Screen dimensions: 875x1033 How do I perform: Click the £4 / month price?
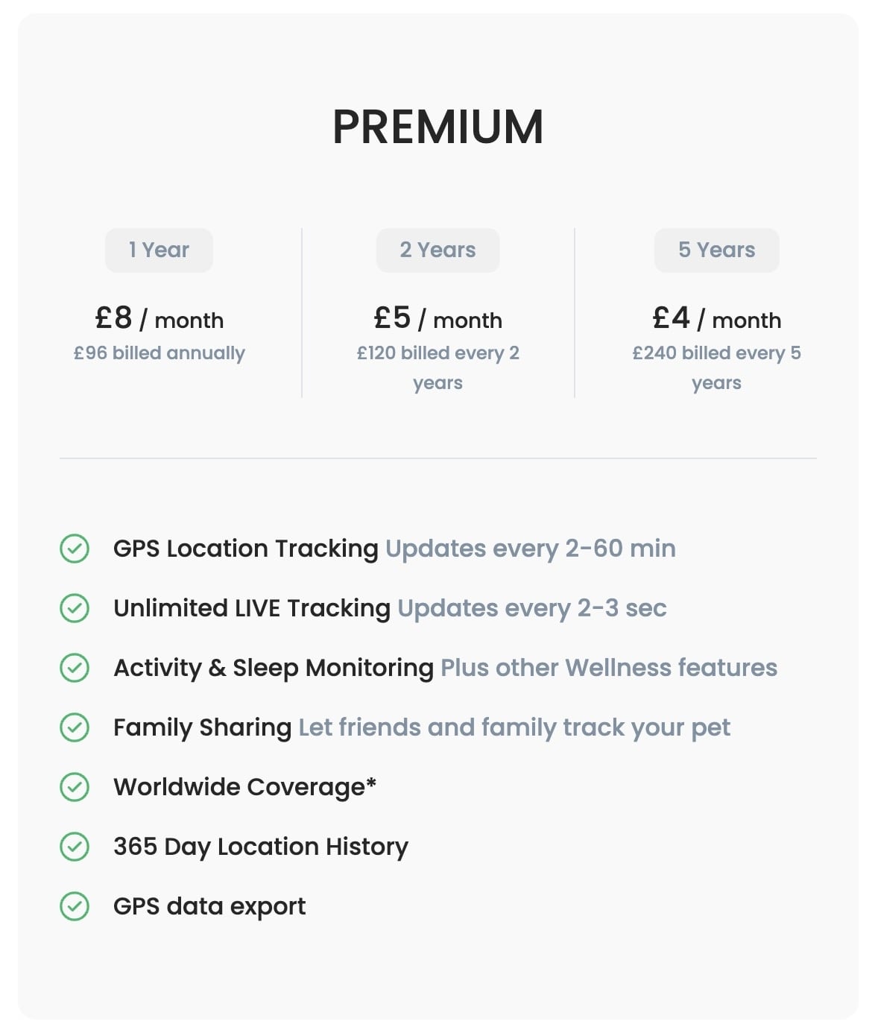pyautogui.click(x=716, y=319)
